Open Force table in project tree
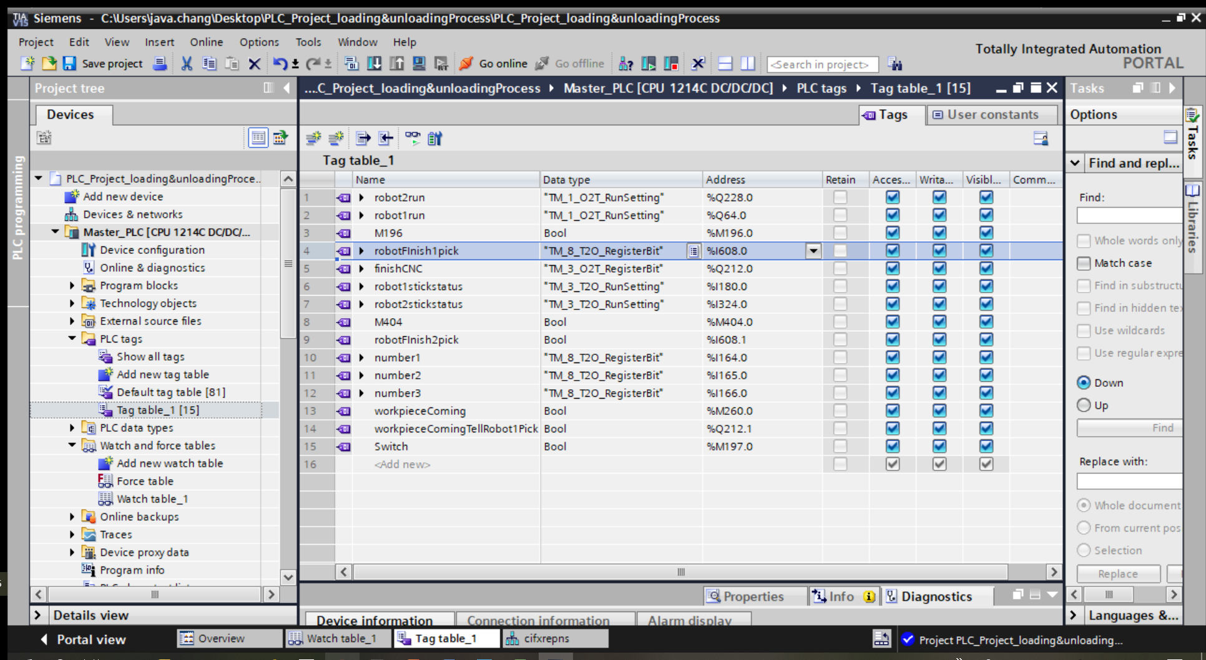Viewport: 1206px width, 660px height. (x=145, y=482)
